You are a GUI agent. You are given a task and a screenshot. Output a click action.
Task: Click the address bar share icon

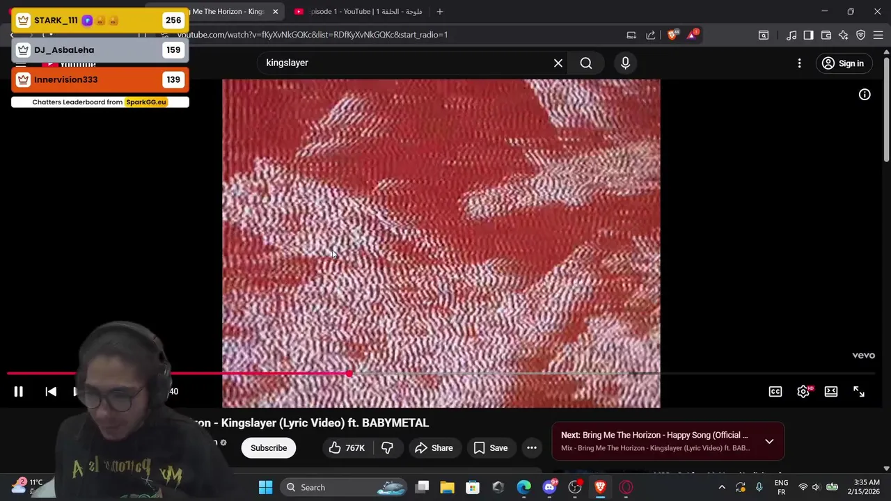(x=651, y=35)
